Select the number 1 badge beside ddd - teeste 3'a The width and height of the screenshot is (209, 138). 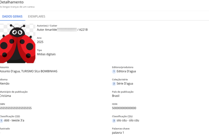[x=1, y=120]
